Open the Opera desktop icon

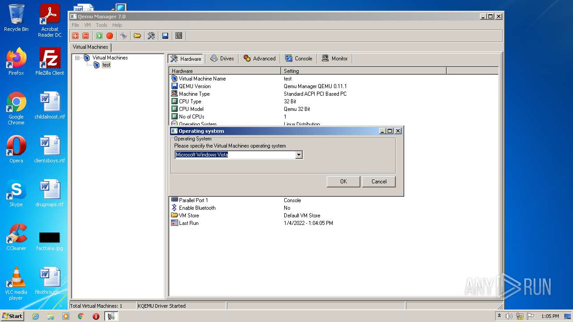(16, 149)
